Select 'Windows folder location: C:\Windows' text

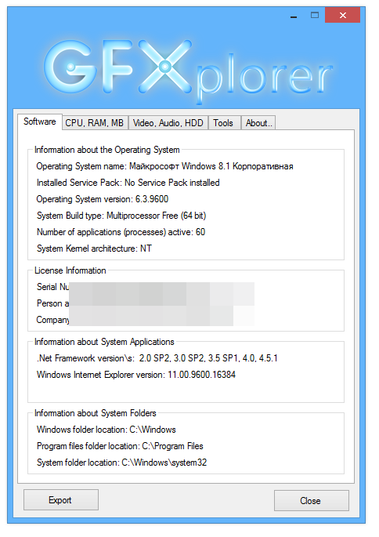[x=106, y=430]
